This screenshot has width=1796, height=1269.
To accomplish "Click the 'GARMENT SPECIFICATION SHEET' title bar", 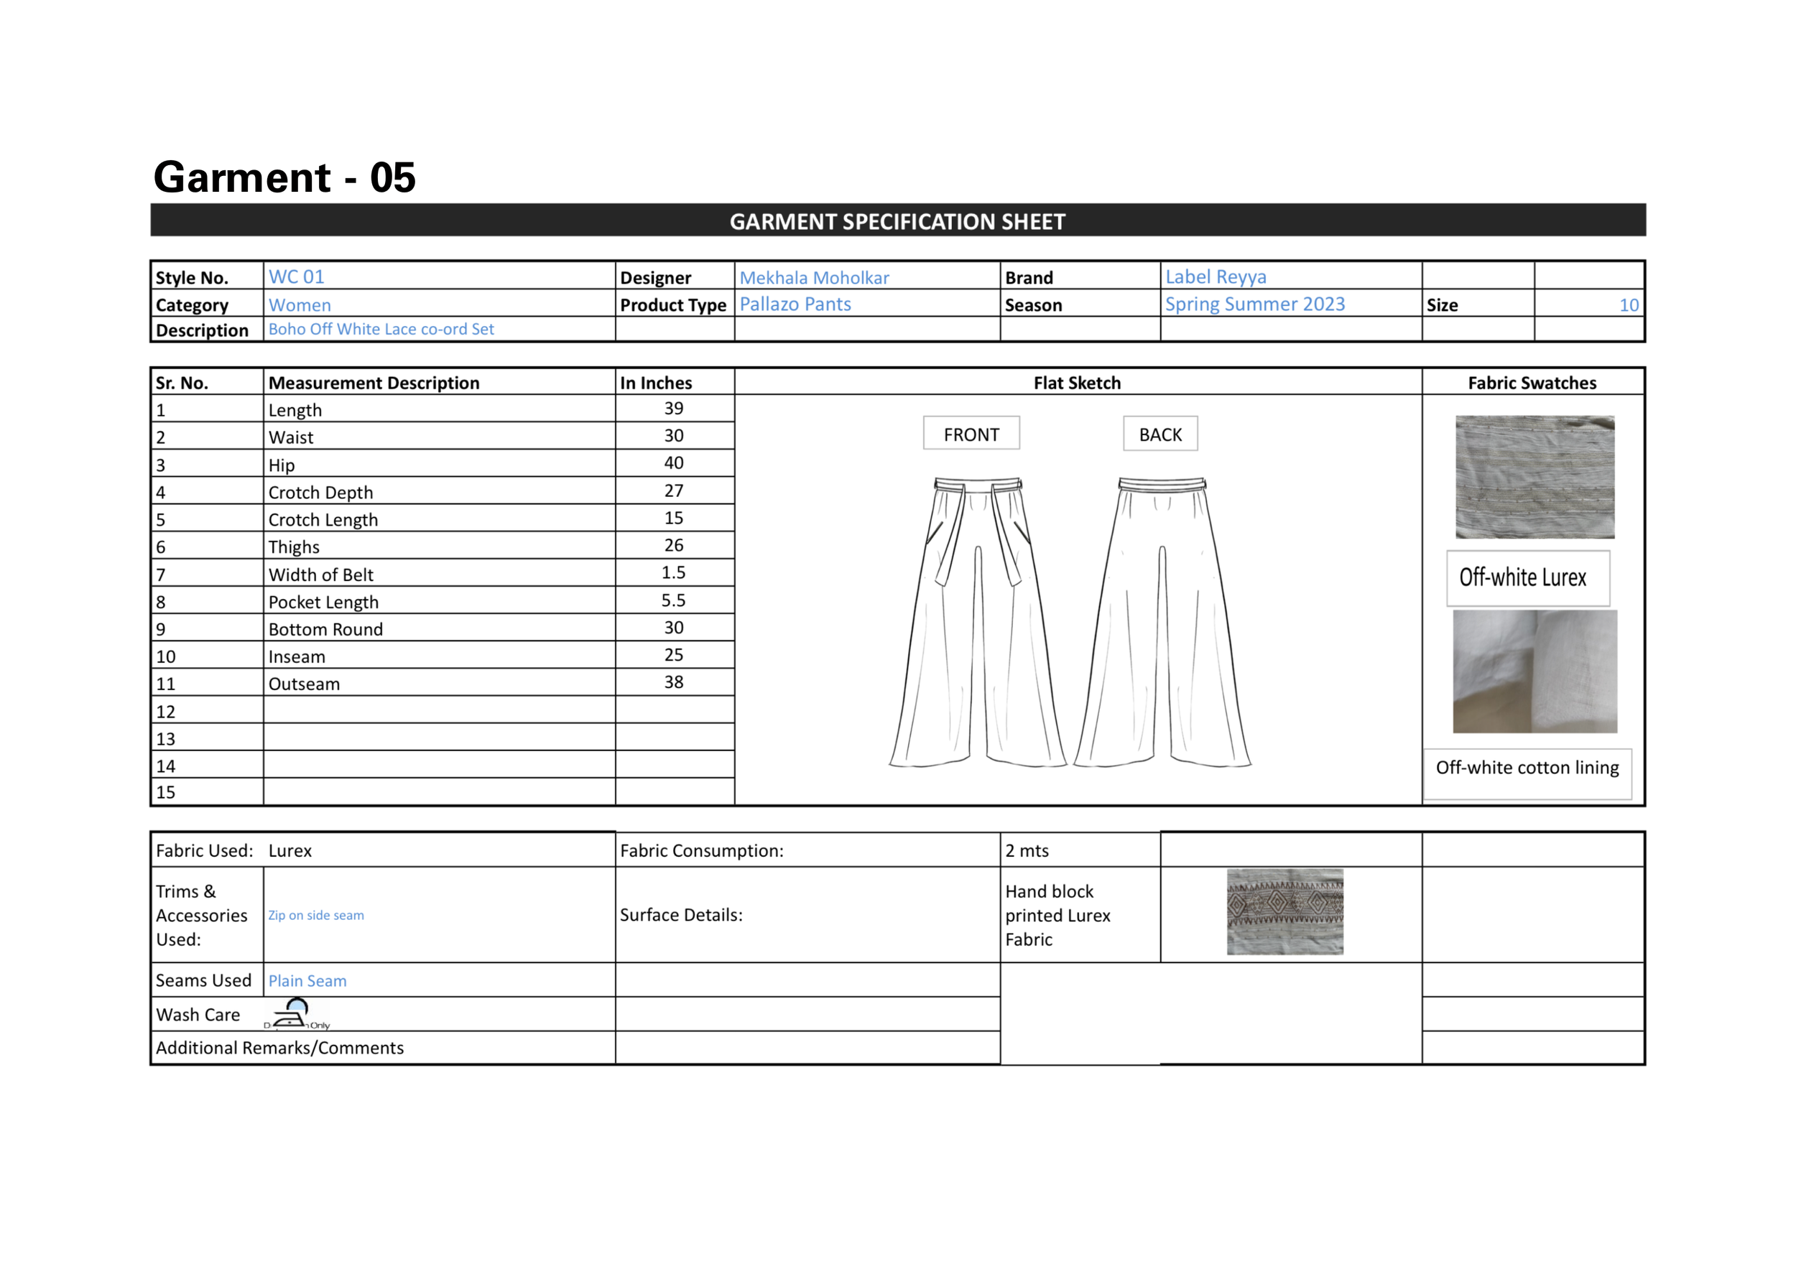I will click(x=898, y=220).
